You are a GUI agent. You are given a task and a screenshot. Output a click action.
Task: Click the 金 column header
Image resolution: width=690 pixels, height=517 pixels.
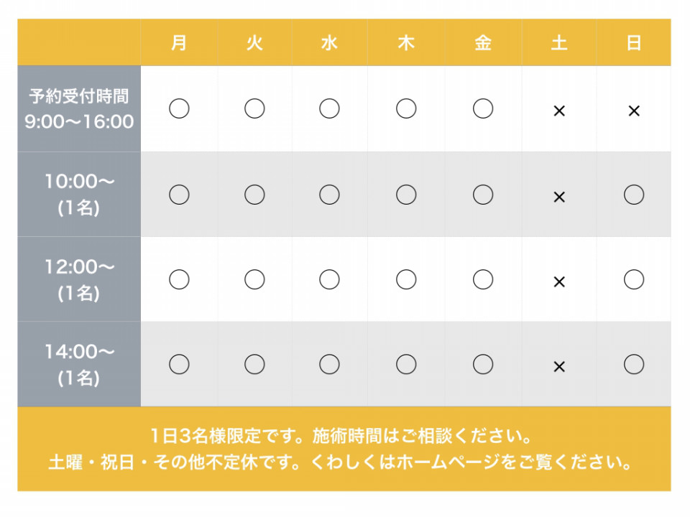(483, 42)
